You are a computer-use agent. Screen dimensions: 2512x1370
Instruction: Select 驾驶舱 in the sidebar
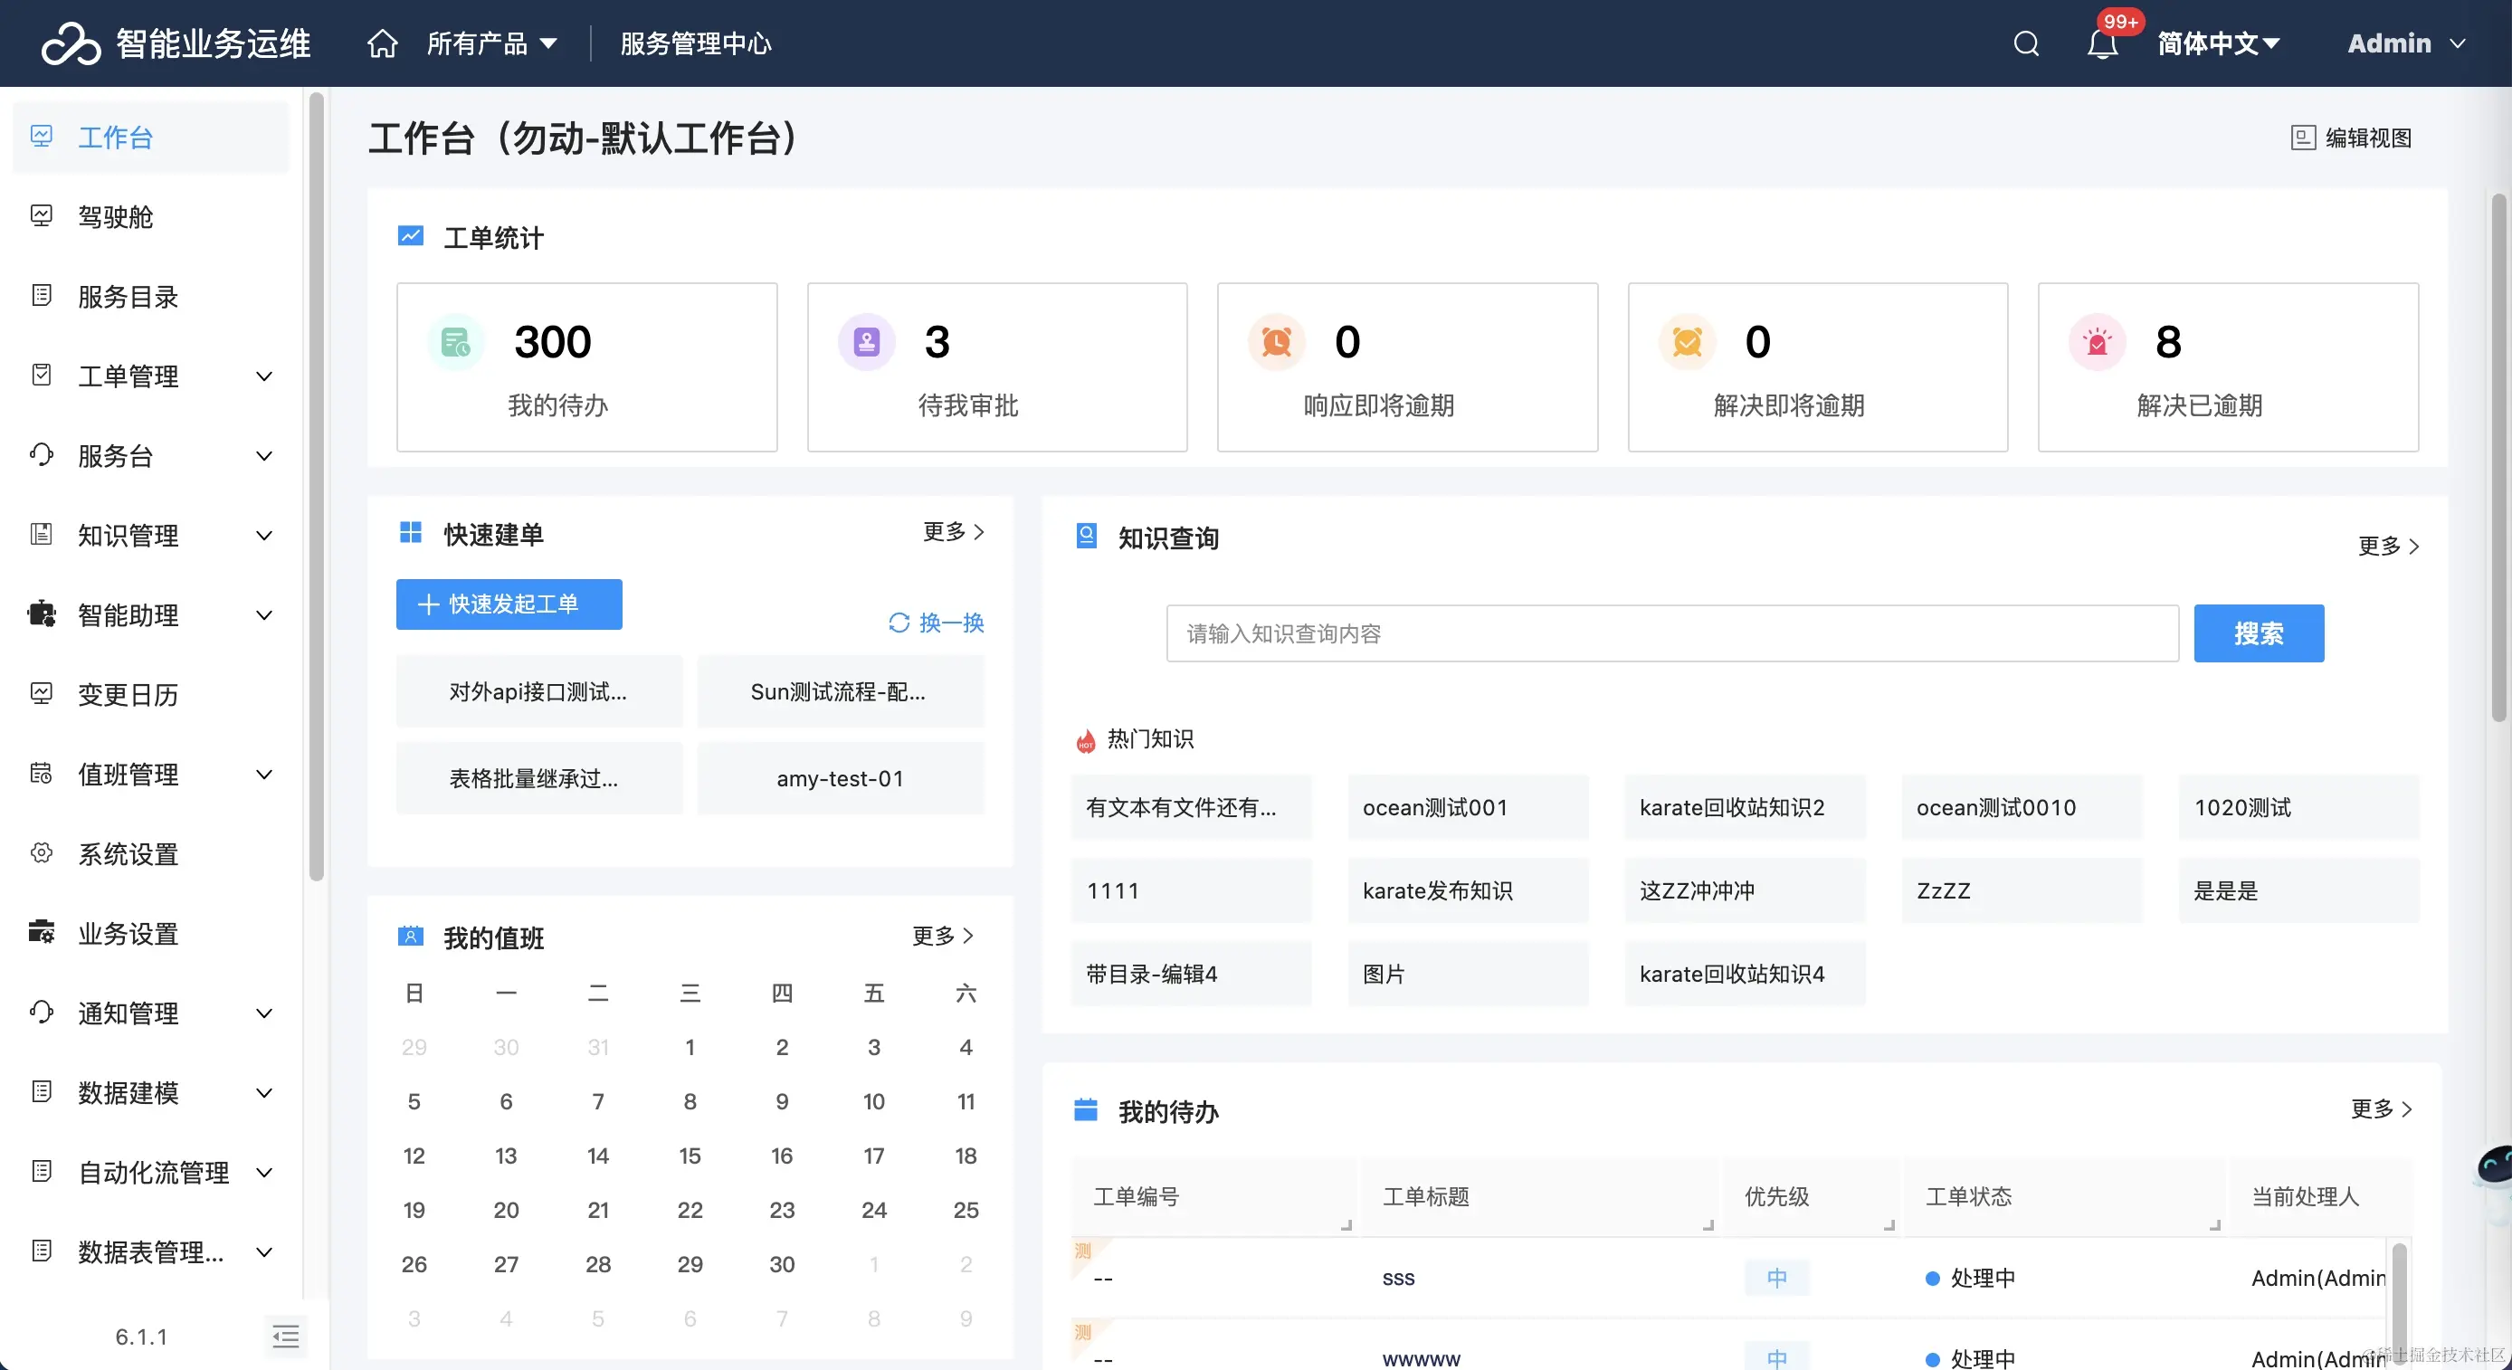click(115, 216)
